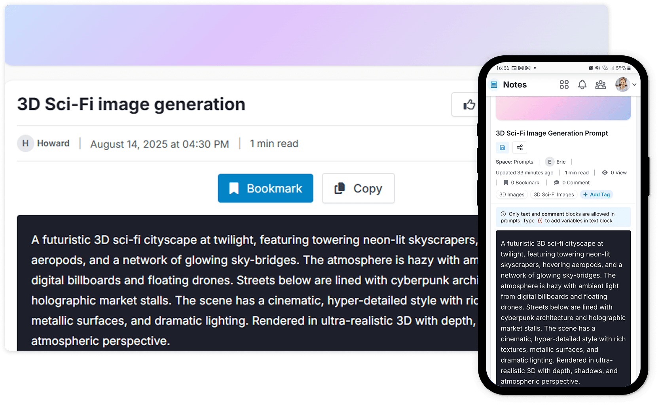
Task: Click the Copy button
Action: pos(358,188)
